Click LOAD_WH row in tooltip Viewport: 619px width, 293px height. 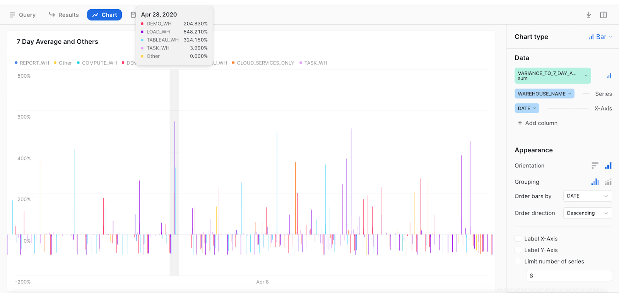tap(174, 32)
